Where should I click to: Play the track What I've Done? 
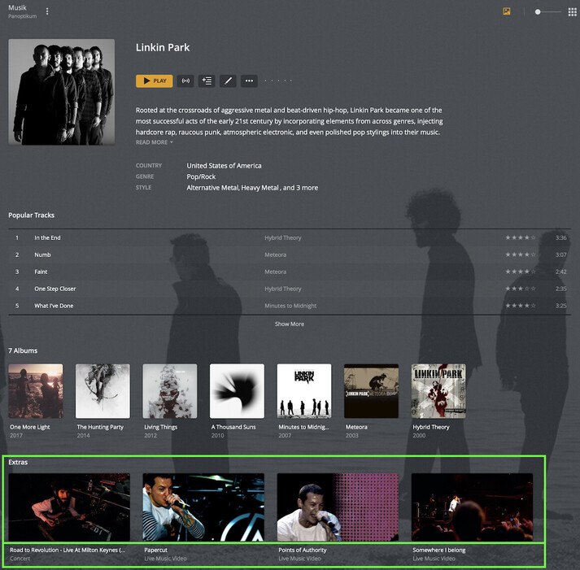coord(54,306)
